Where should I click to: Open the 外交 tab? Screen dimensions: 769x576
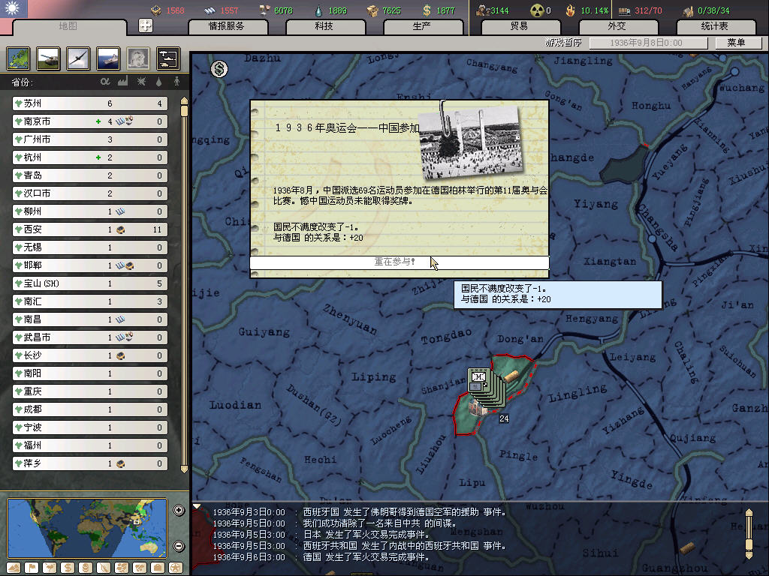617,26
